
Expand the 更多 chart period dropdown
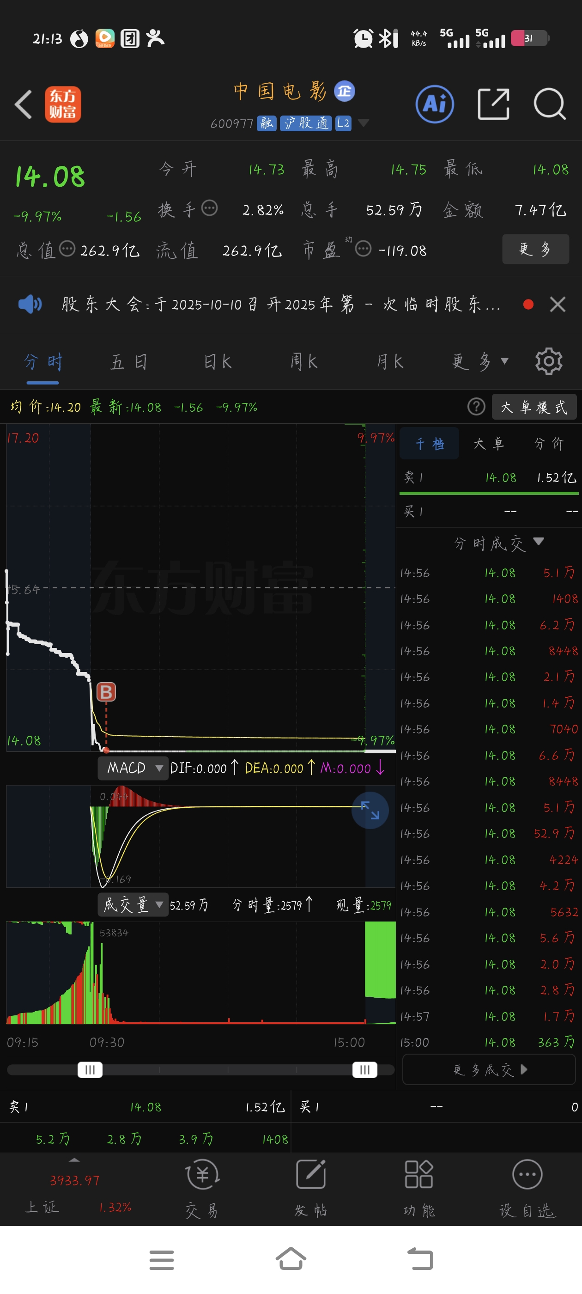(x=480, y=362)
